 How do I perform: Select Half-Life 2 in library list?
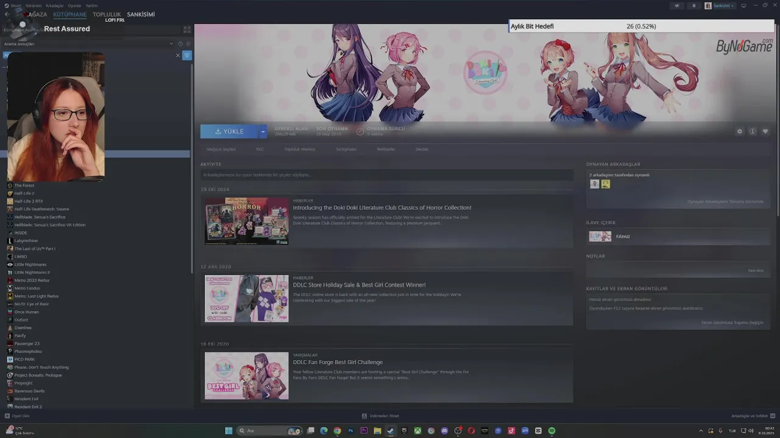[24, 193]
